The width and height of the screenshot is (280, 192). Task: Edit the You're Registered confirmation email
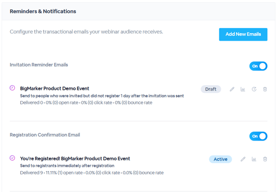243,159
